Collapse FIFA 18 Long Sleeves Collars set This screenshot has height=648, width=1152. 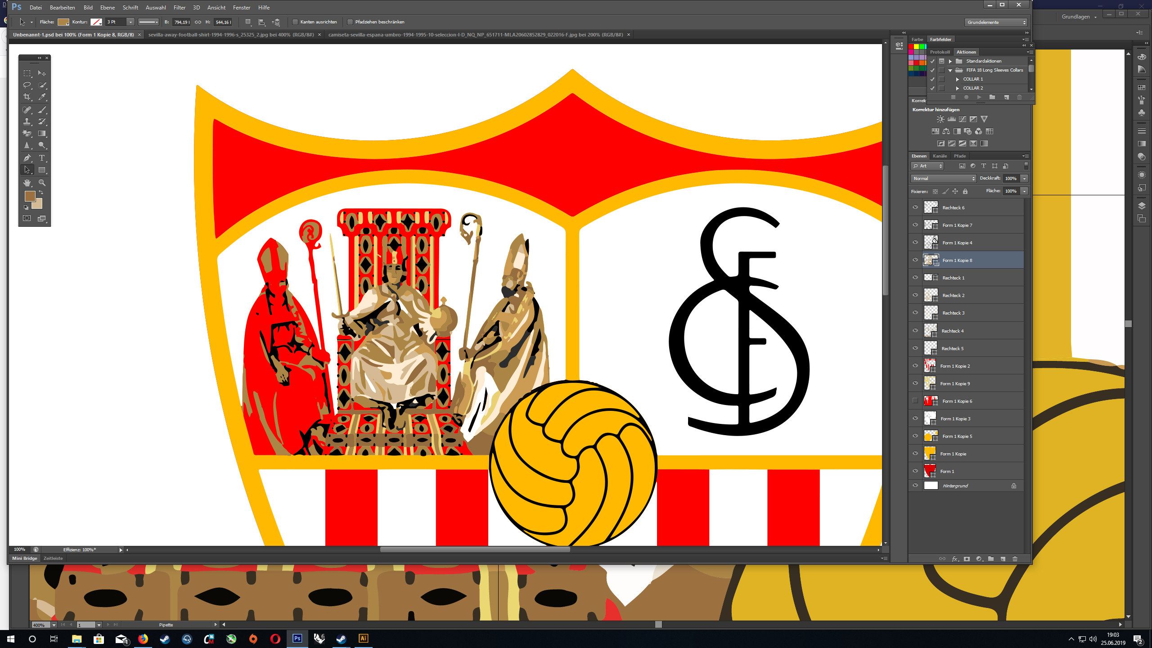(950, 70)
